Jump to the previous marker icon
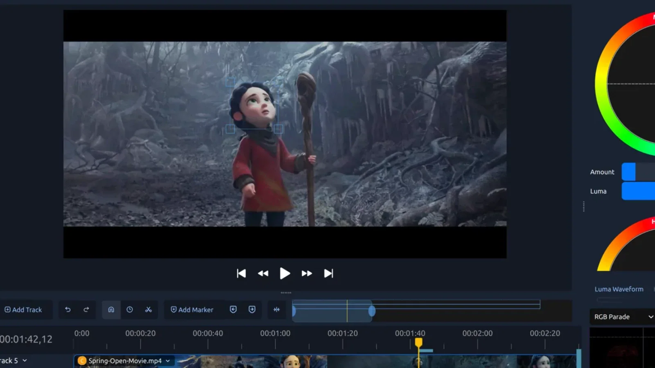The width and height of the screenshot is (655, 368). pos(233,310)
